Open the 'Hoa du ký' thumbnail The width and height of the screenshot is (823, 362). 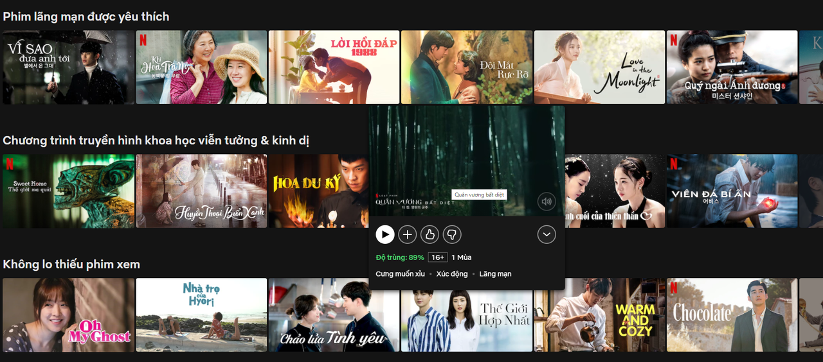point(318,191)
